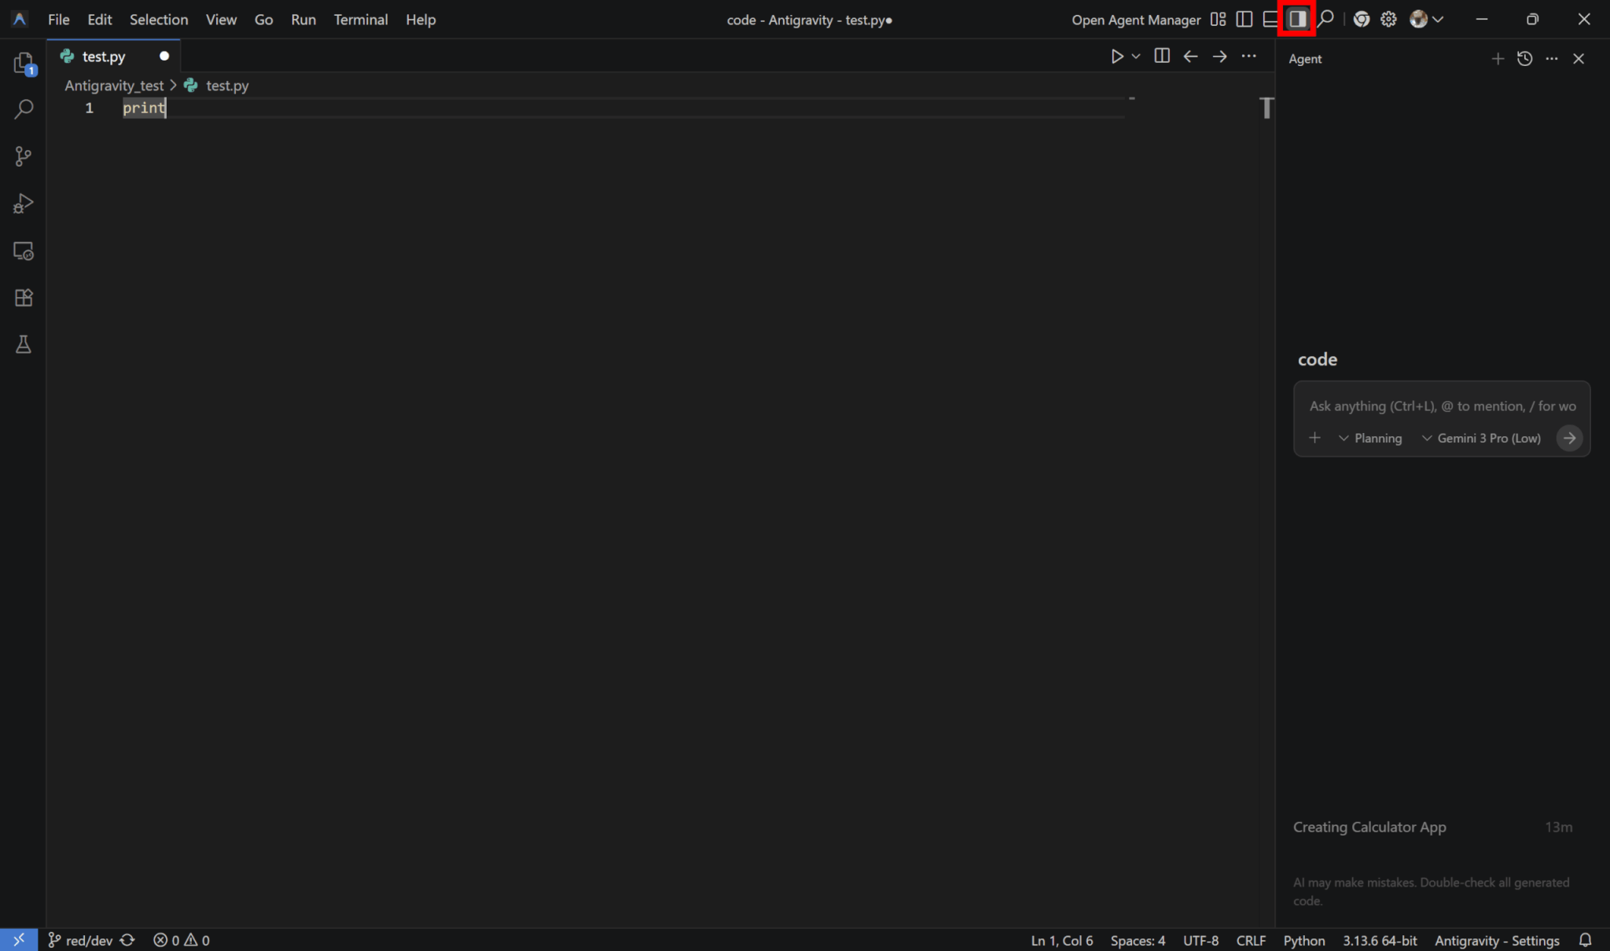The height and width of the screenshot is (951, 1610).
Task: Open the Source Control view
Action: [24, 156]
